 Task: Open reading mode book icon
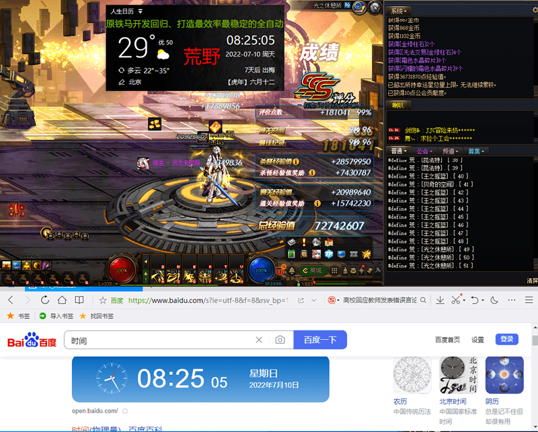point(79,300)
